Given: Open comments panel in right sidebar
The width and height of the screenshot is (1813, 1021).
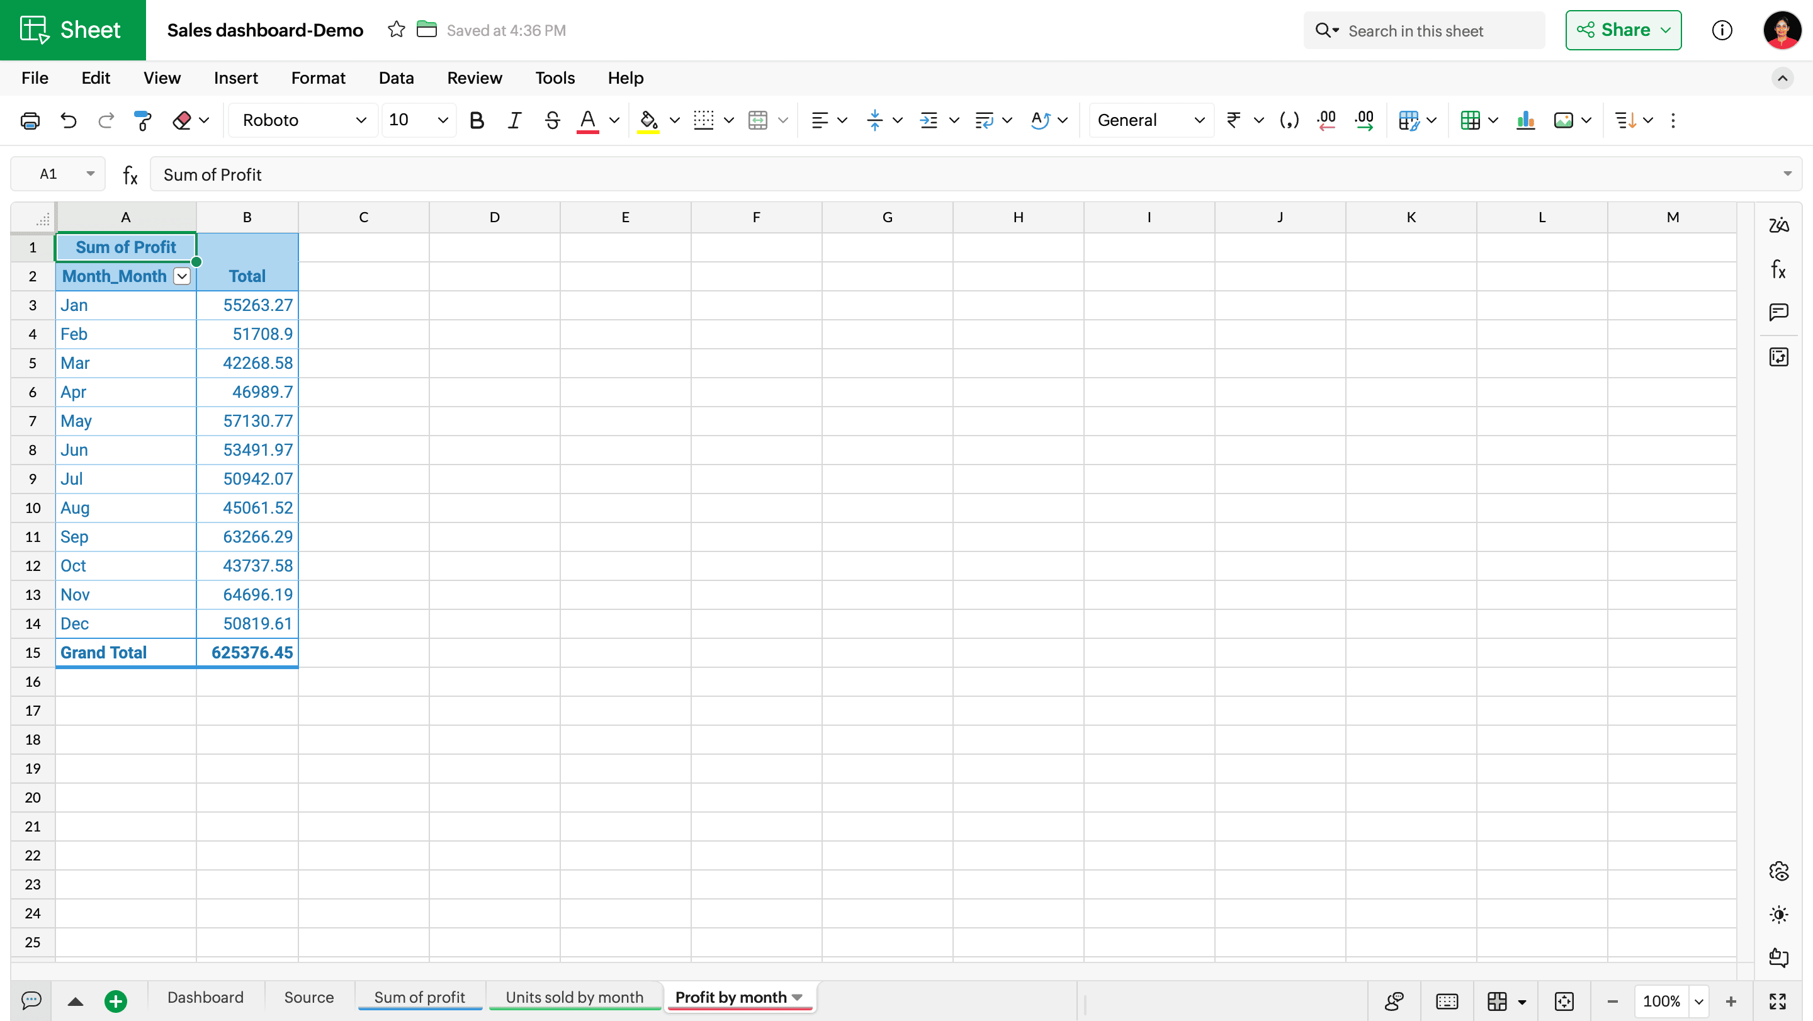Looking at the screenshot, I should pos(1778,312).
